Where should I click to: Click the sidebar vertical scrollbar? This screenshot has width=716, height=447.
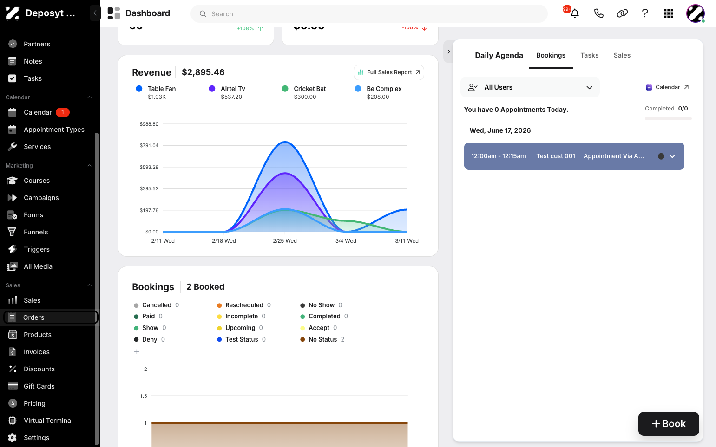tap(97, 288)
